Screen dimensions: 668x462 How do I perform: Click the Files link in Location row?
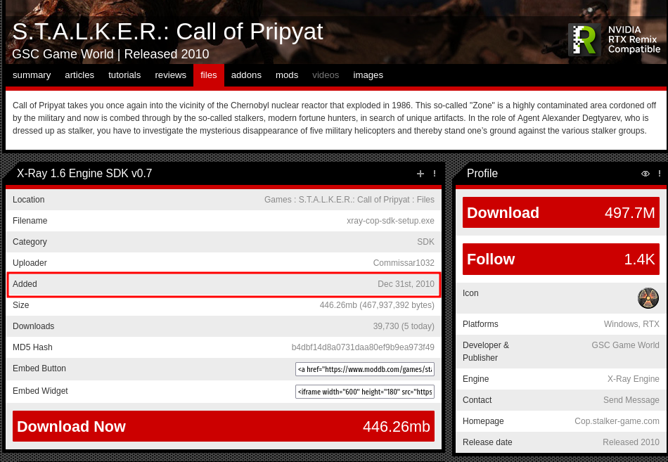(425, 200)
